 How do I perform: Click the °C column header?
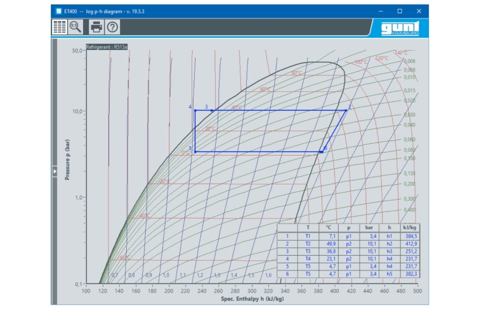pos(329,227)
